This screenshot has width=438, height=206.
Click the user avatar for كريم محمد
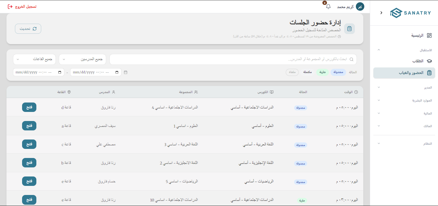pos(360,6)
